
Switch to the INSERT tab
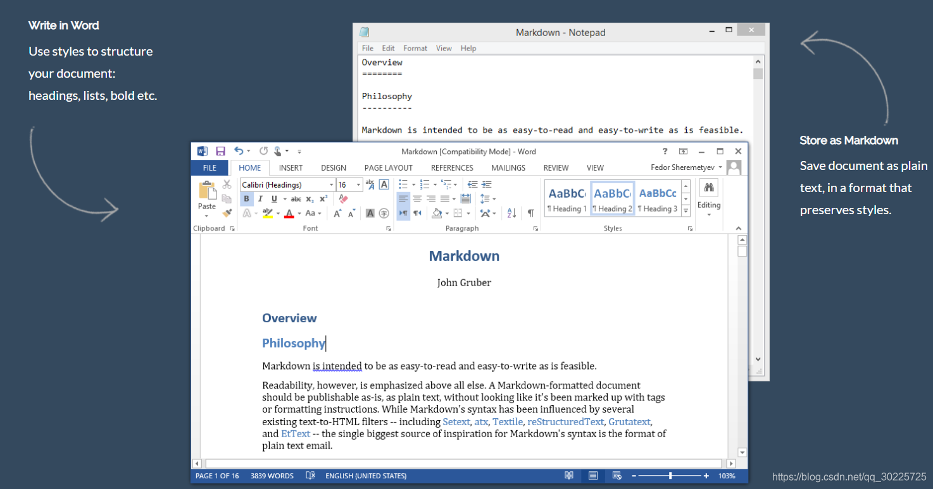coord(291,167)
